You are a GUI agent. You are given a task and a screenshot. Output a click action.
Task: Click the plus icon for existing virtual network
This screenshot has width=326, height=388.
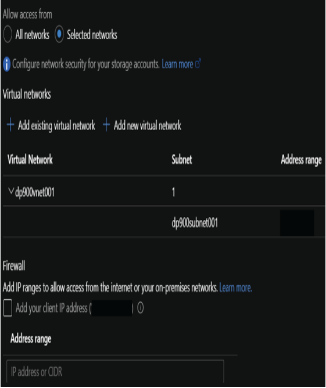[10, 125]
